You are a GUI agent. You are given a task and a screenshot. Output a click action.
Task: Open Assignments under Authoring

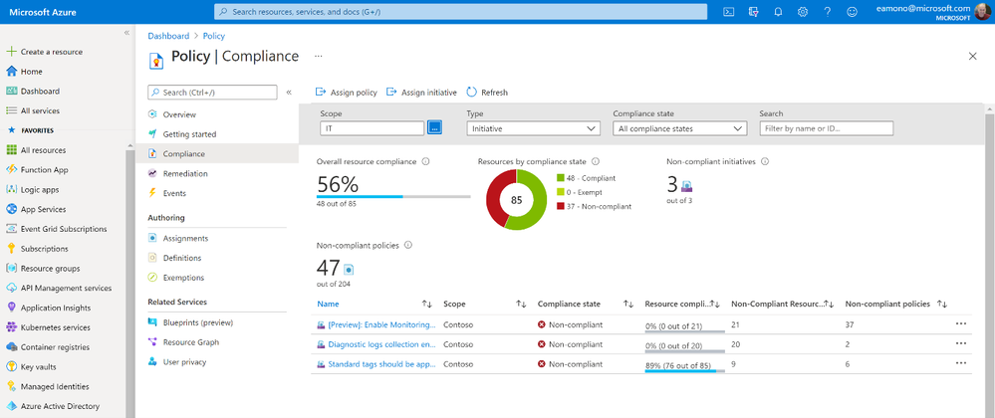click(x=184, y=239)
